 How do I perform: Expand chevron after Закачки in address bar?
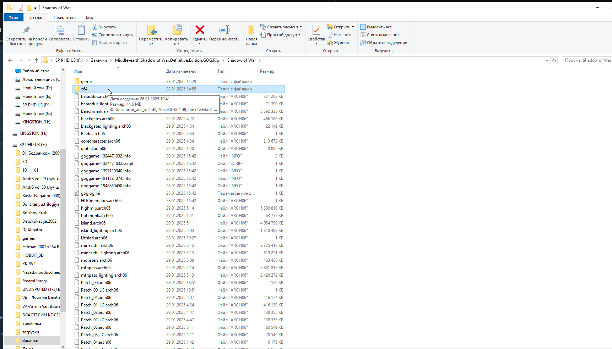point(111,60)
